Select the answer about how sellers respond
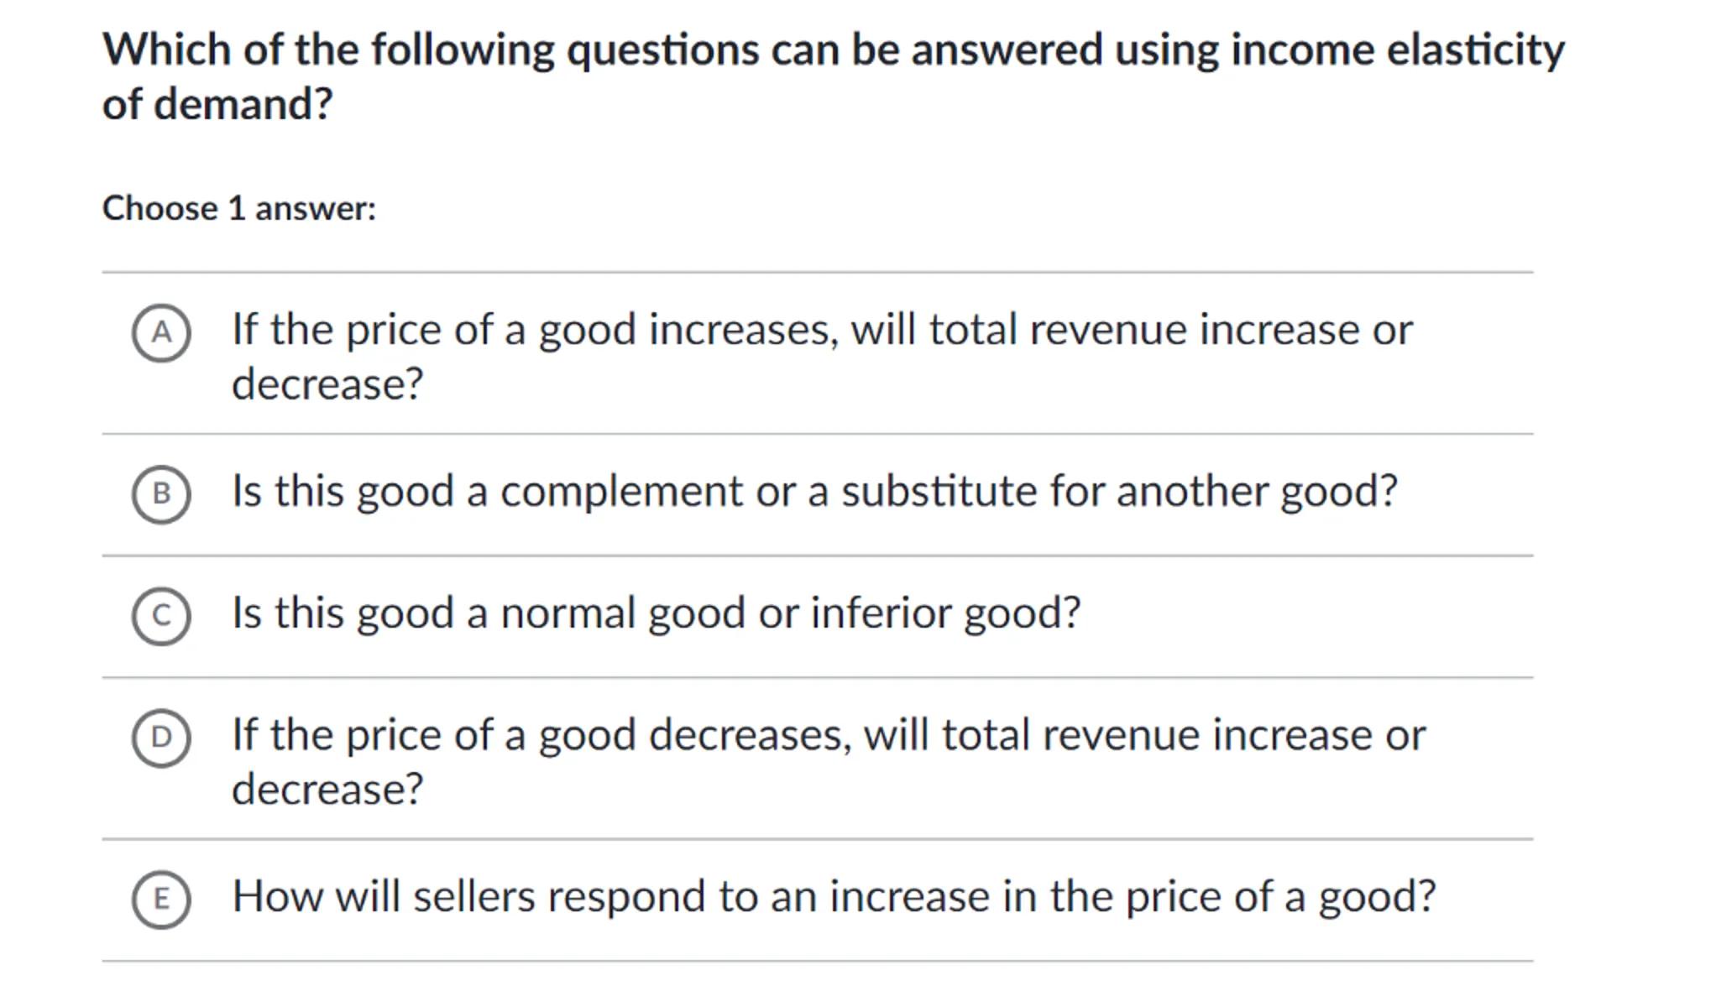 click(834, 897)
